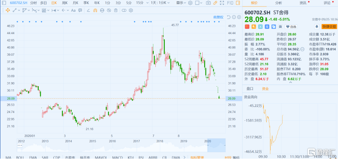Select the orange magnet snap tool
Viewport: 338px width, 159px height.
[x=95, y=10]
